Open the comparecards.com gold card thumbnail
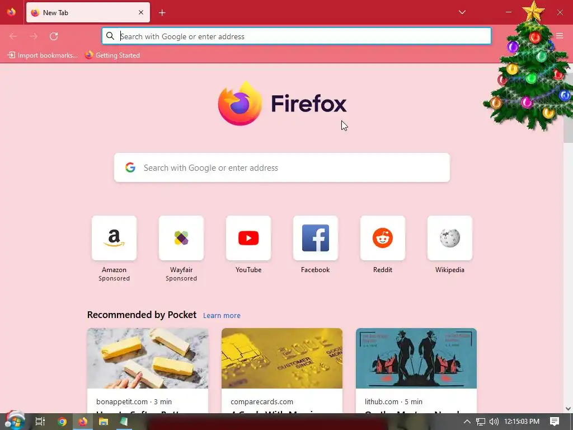 282,358
